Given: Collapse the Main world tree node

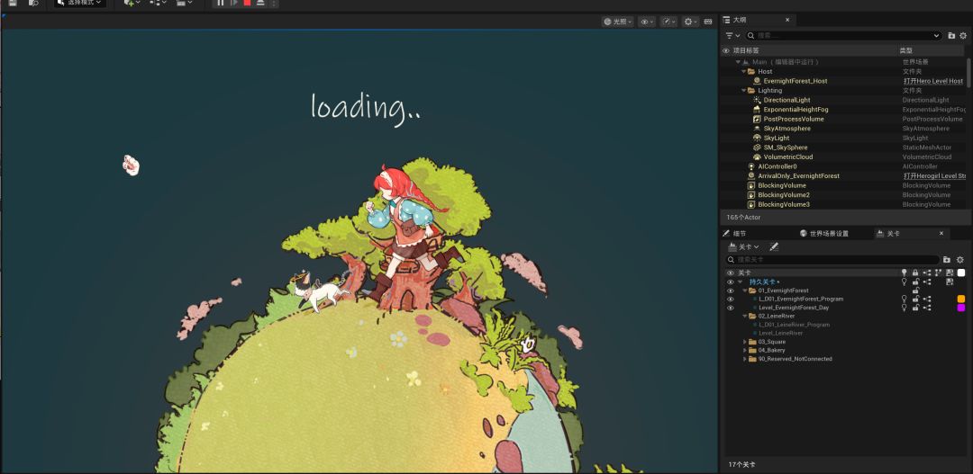Looking at the screenshot, I should coord(738,62).
